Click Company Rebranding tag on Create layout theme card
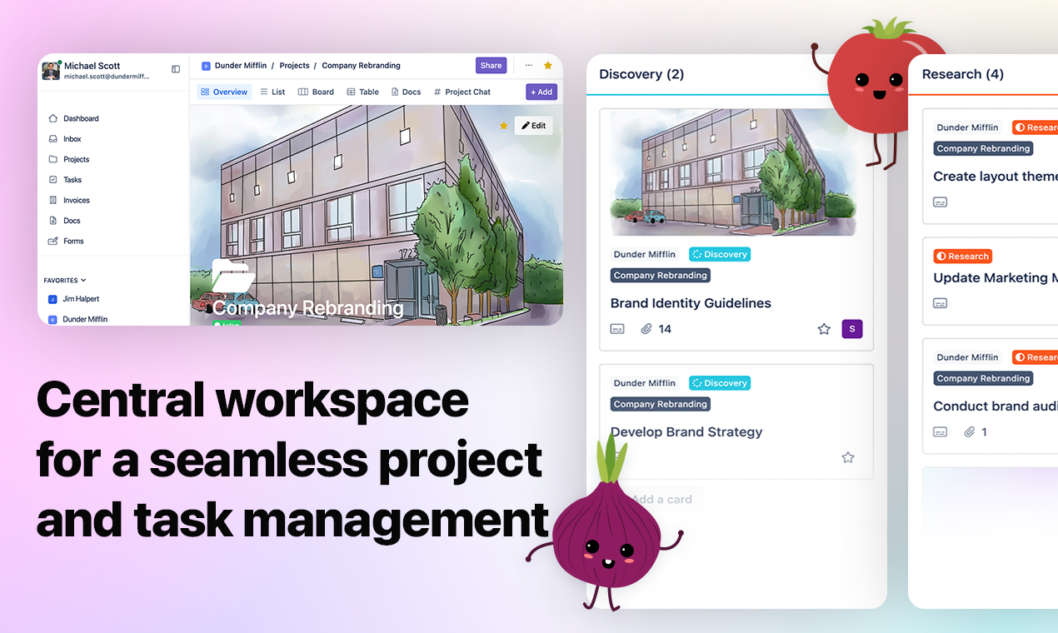Viewport: 1058px width, 633px height. coord(983,148)
